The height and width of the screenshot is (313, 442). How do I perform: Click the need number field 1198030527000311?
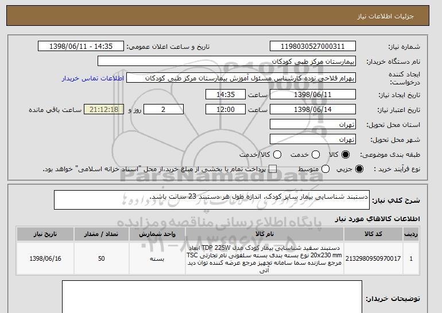pyautogui.click(x=313, y=47)
